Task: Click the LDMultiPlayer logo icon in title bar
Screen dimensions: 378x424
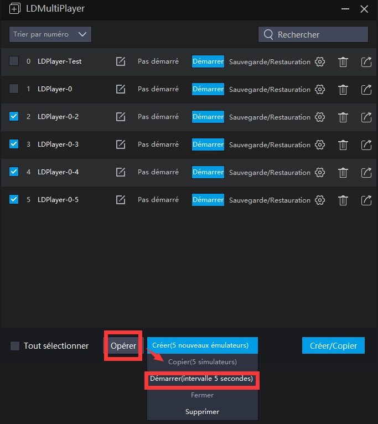Action: pyautogui.click(x=14, y=8)
